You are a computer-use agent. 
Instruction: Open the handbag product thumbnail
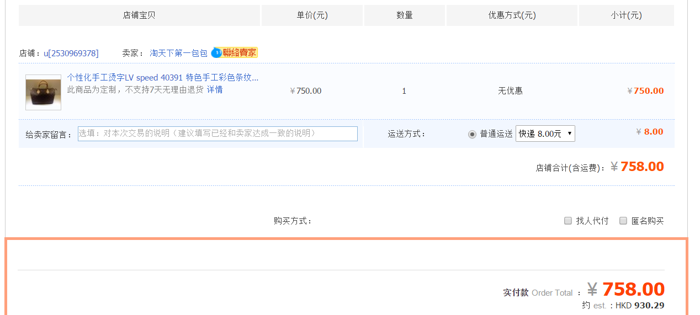[43, 92]
